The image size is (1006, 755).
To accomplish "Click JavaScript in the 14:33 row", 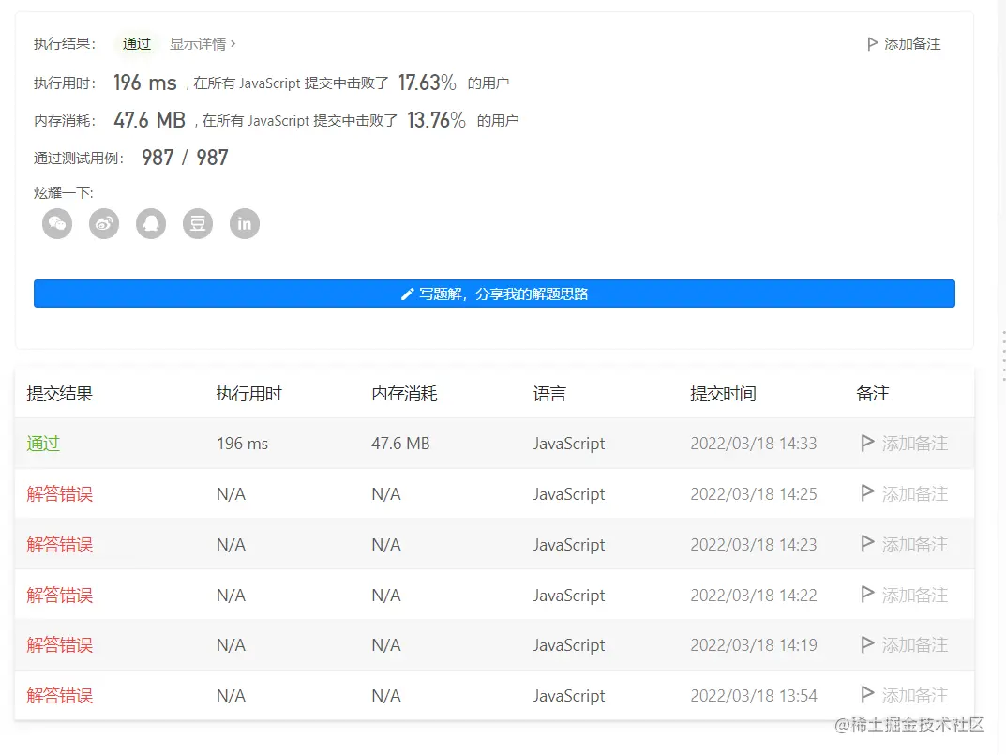I will [569, 444].
